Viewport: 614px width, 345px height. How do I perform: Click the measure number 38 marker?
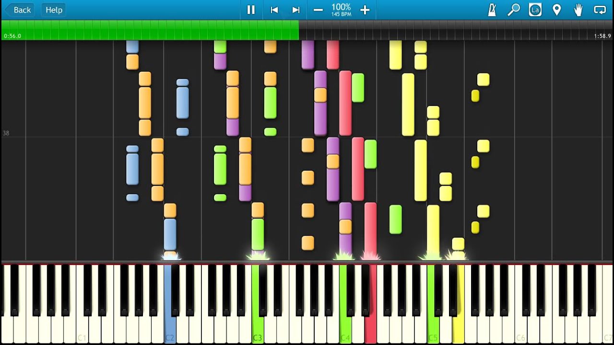coord(6,133)
